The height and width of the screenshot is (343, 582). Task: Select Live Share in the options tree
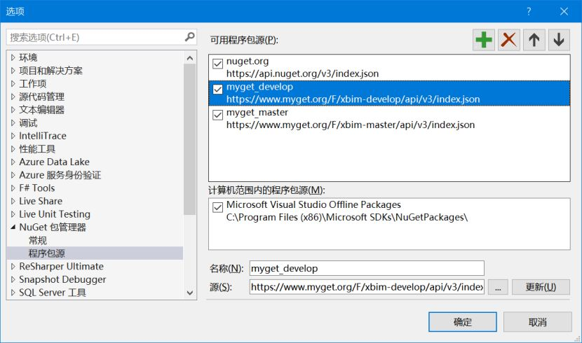click(41, 201)
